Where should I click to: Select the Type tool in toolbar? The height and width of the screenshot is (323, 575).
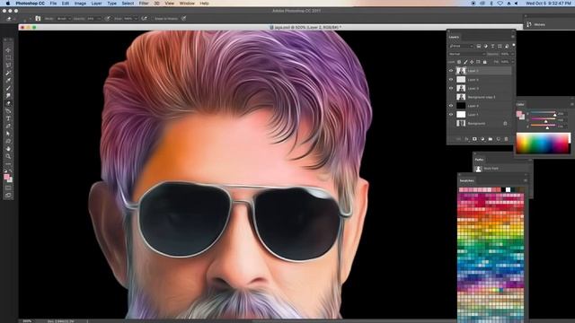8,118
